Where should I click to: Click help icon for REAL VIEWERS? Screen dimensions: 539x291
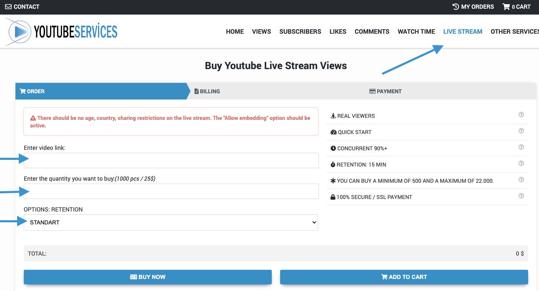521,115
